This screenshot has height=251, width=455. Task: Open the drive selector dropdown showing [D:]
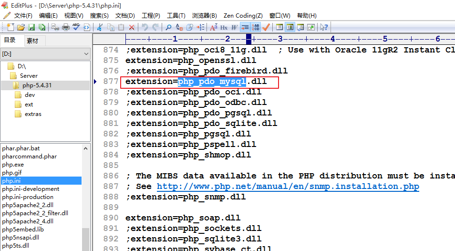(x=45, y=54)
